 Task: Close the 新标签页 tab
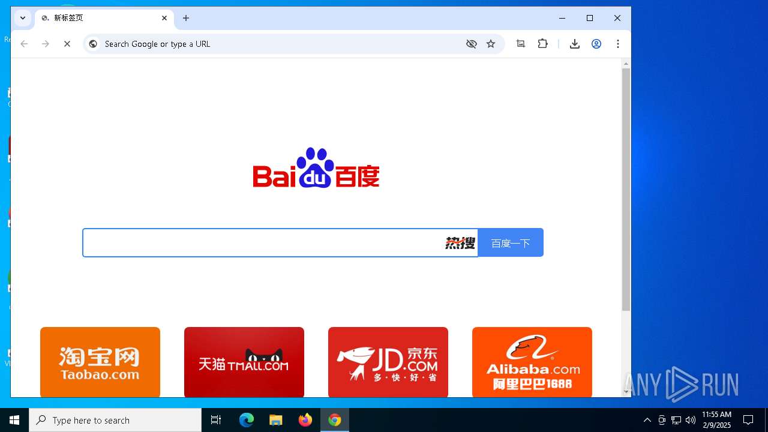tap(164, 18)
